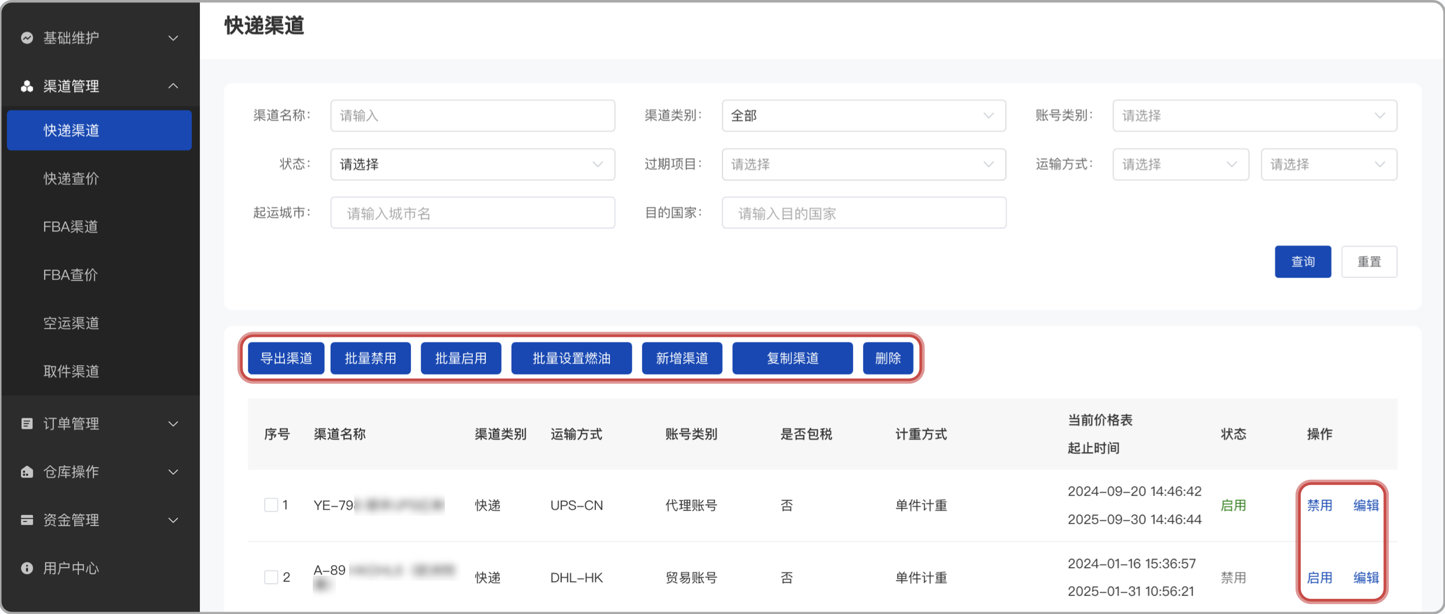
Task: Expand the 仓库操作 sidebar section
Action: 173,472
